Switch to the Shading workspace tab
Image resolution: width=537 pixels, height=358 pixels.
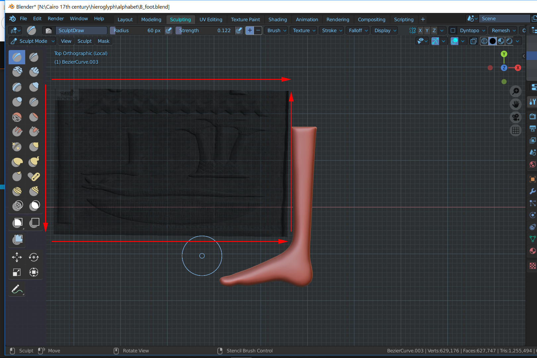point(277,19)
